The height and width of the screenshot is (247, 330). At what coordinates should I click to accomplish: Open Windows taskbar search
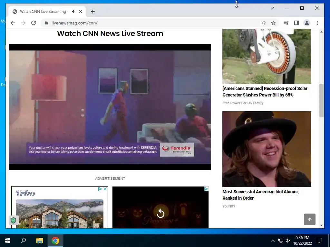[x=23, y=241]
